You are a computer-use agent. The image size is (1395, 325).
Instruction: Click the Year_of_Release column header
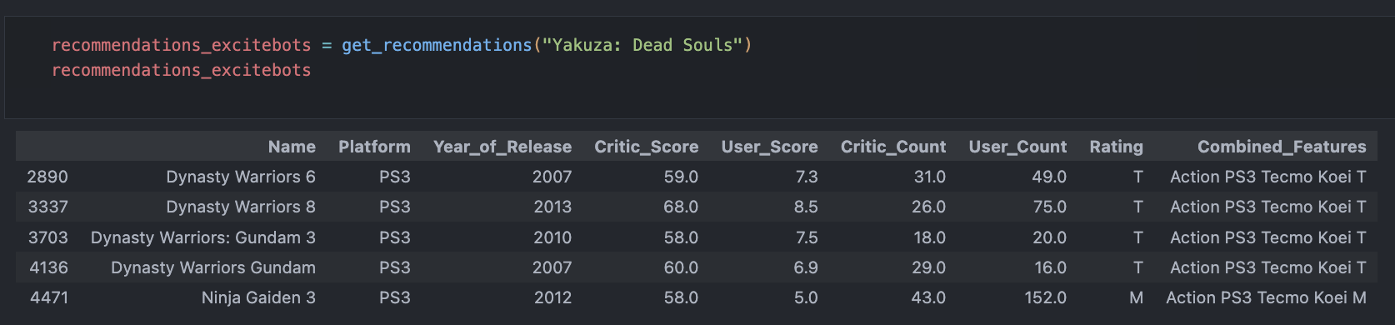(502, 147)
